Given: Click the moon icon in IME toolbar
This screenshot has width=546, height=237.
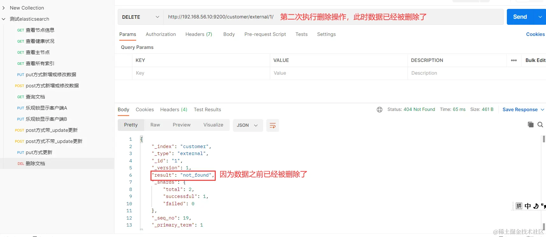Looking at the screenshot, I should click(x=536, y=206).
